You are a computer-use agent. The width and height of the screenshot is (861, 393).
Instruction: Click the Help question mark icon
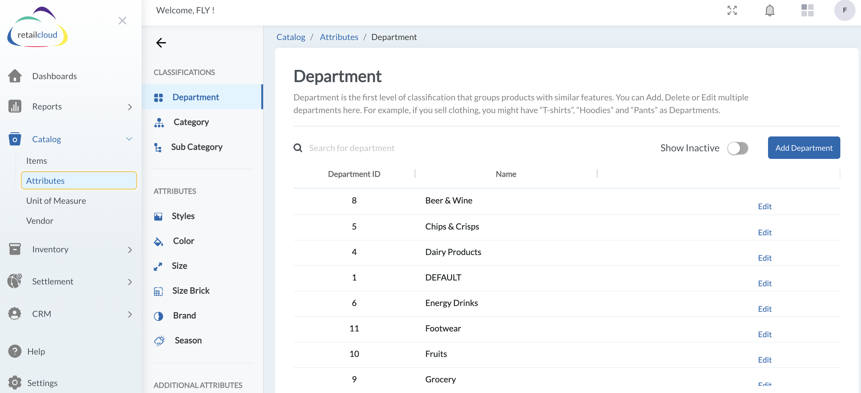pyautogui.click(x=15, y=351)
